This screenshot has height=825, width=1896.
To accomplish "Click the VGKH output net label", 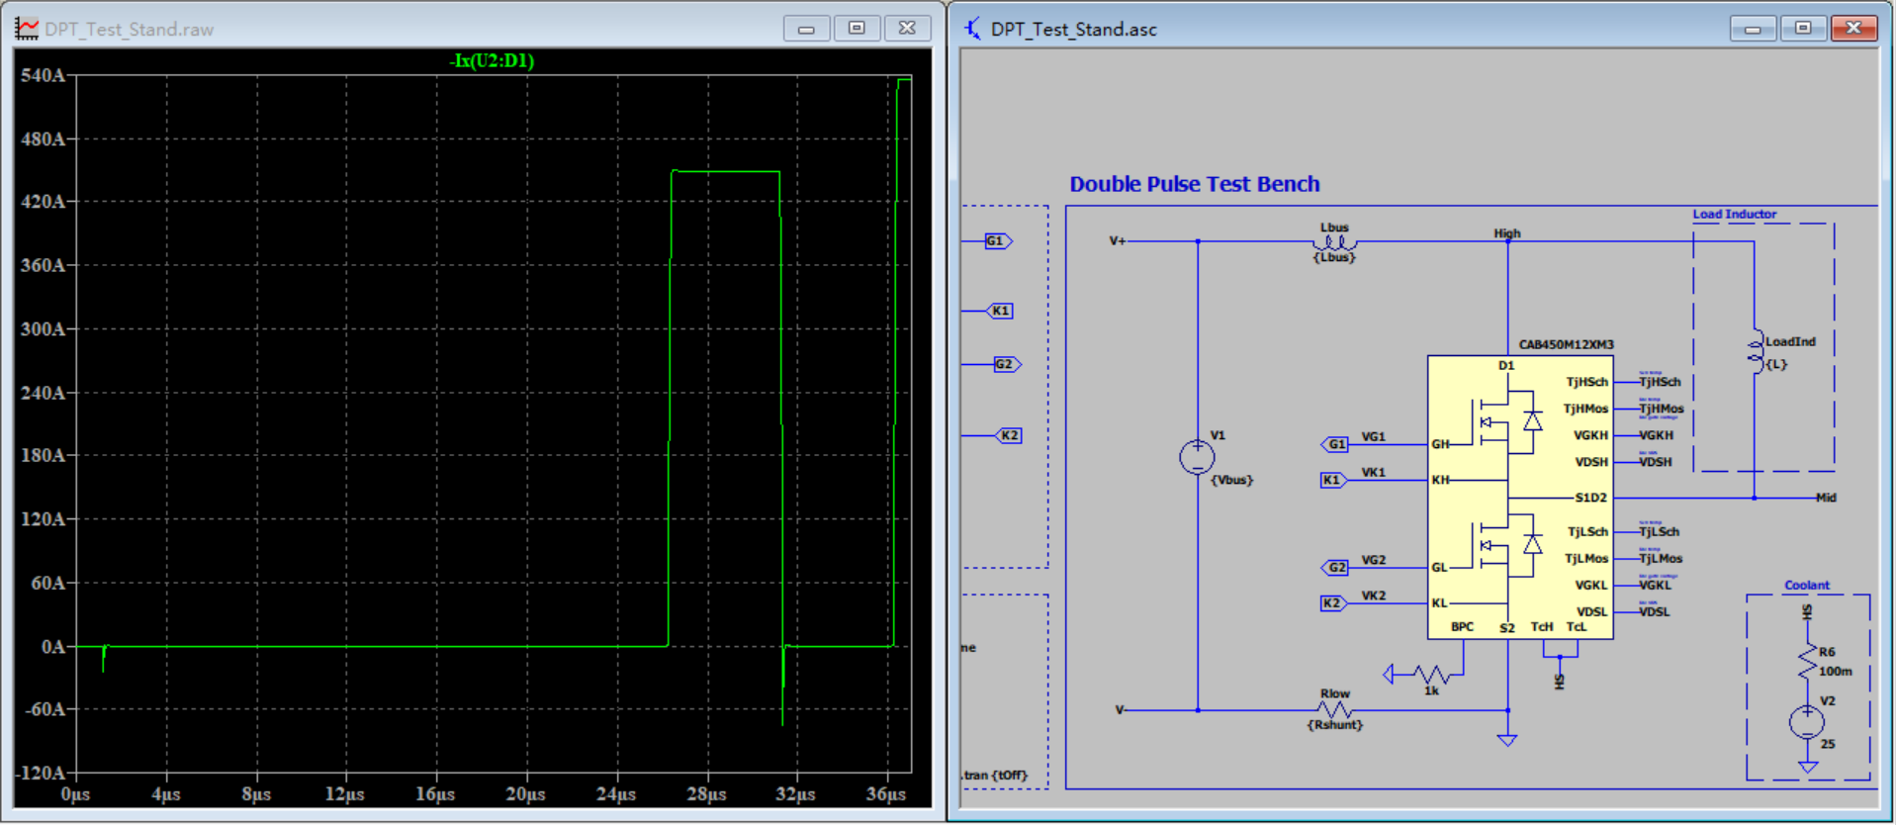I will click(x=1657, y=435).
